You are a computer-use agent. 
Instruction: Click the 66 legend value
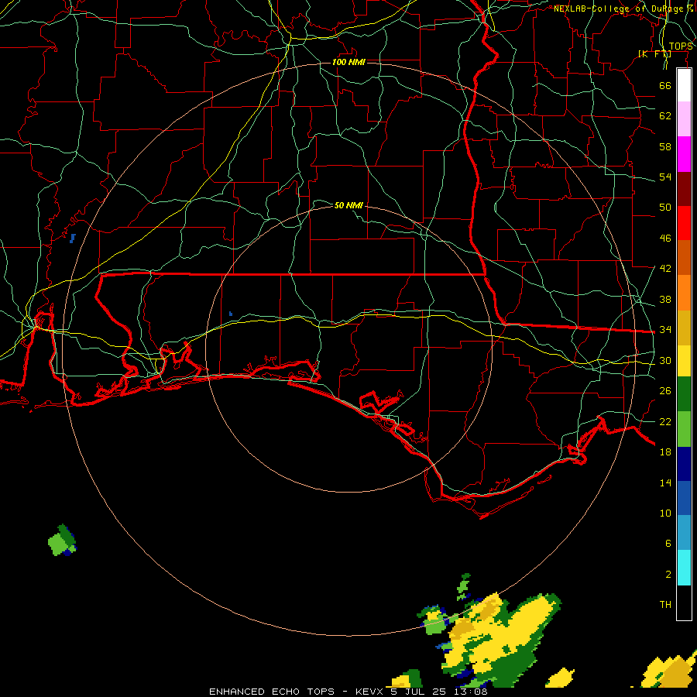pos(665,85)
